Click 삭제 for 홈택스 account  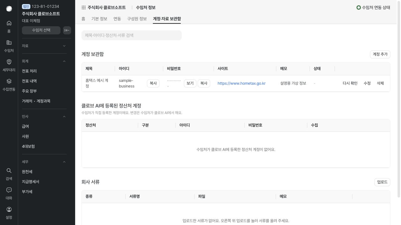point(380,83)
